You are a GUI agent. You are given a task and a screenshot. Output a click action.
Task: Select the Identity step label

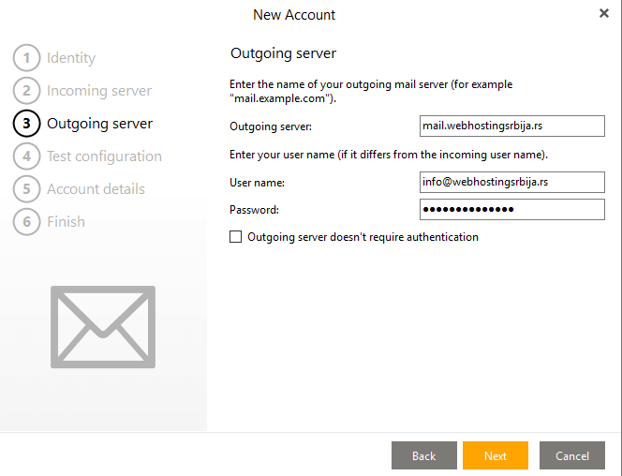click(71, 58)
